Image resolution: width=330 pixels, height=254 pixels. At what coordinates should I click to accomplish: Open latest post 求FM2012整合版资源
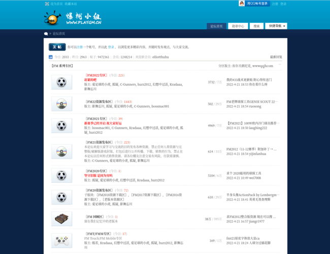251,217
